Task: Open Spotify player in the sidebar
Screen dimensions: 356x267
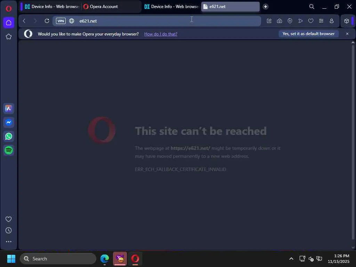Action: pyautogui.click(x=9, y=150)
